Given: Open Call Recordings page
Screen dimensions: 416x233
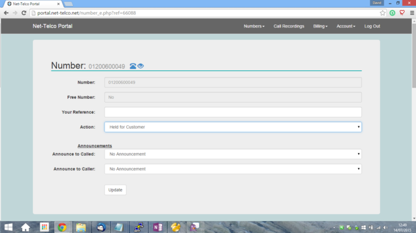Looking at the screenshot, I should [289, 26].
